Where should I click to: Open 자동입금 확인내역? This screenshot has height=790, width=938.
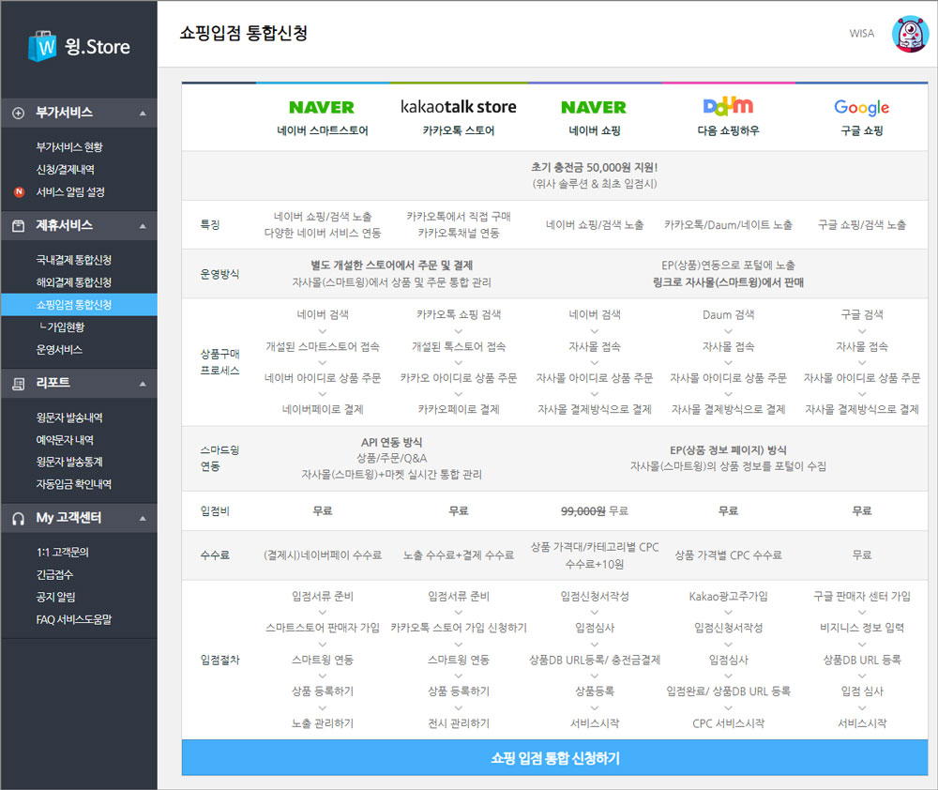[73, 484]
